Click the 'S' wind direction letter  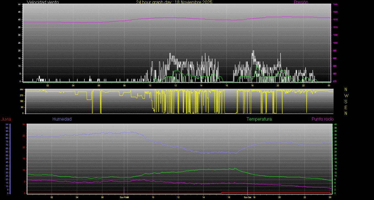click(346, 101)
